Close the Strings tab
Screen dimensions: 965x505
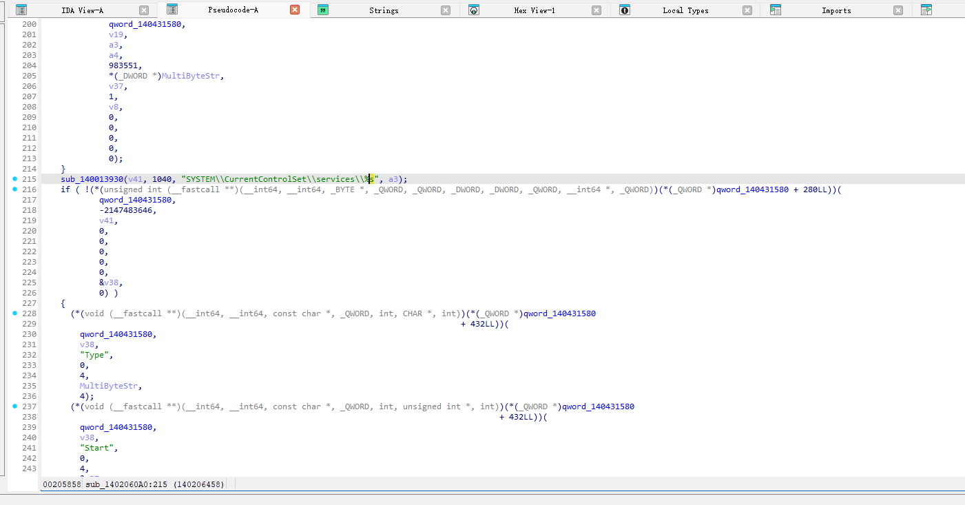click(x=446, y=10)
